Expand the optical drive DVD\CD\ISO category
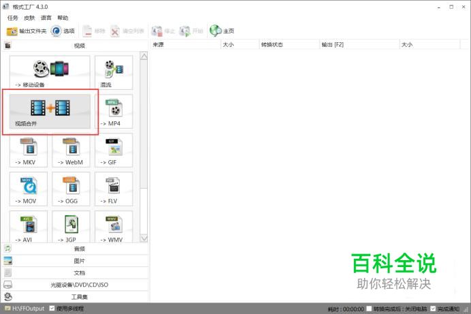Image resolution: width=471 pixels, height=314 pixels. [x=75, y=285]
